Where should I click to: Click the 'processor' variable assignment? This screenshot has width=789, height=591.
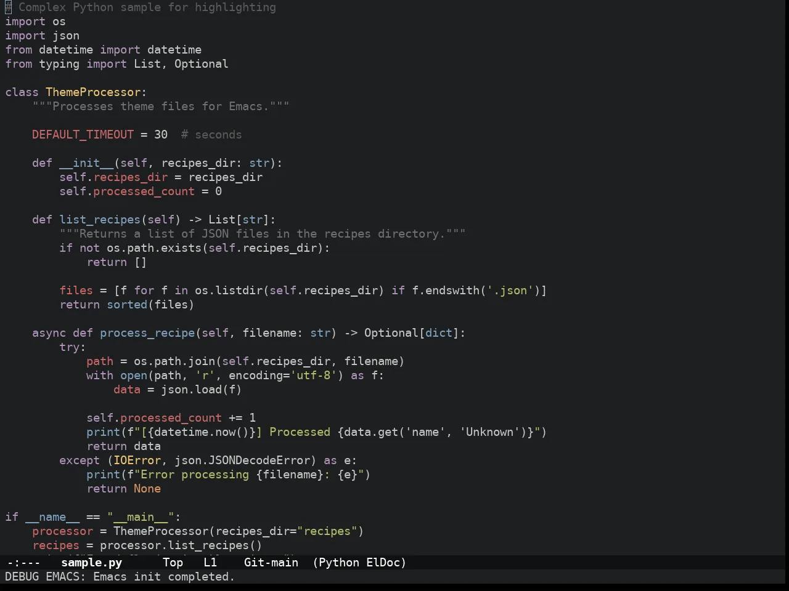tap(62, 531)
